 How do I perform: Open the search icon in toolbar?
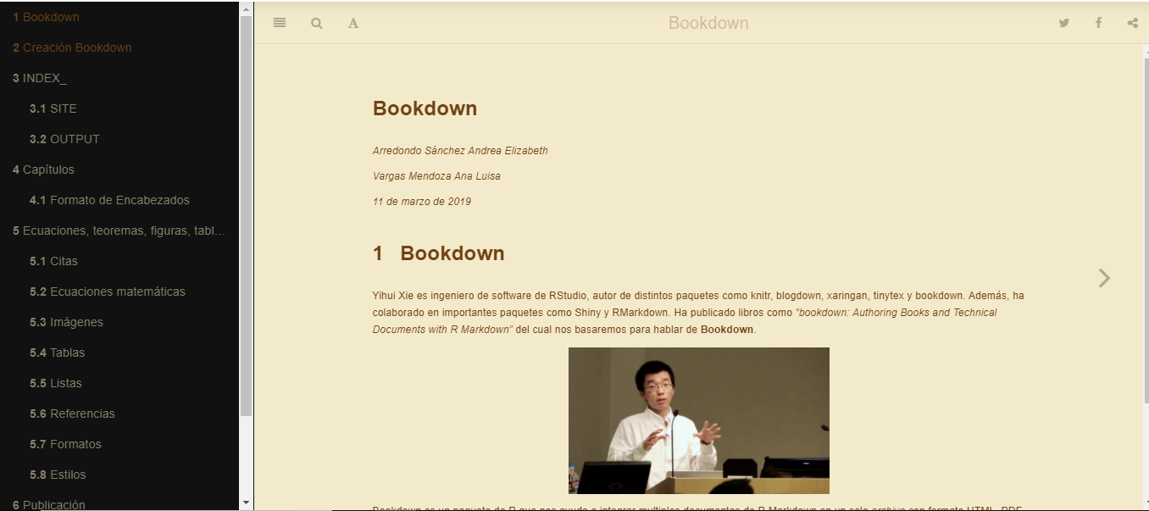[317, 23]
